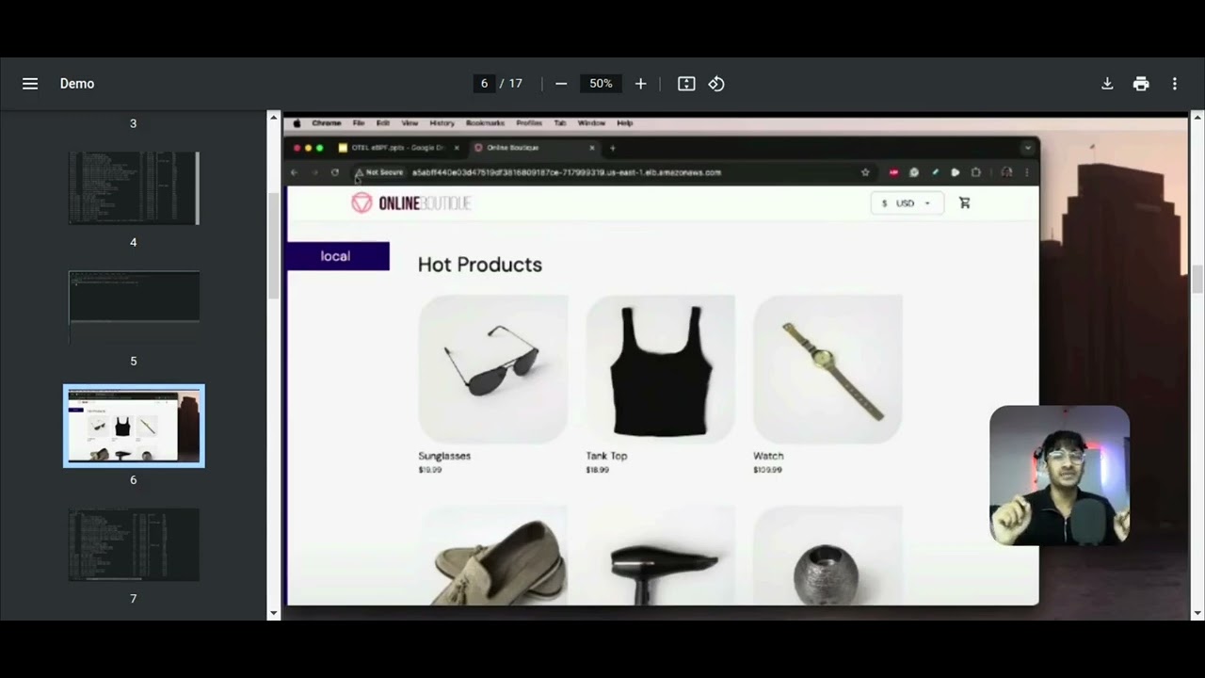The height and width of the screenshot is (678, 1205).
Task: Click the loafers product image
Action: 493,556
